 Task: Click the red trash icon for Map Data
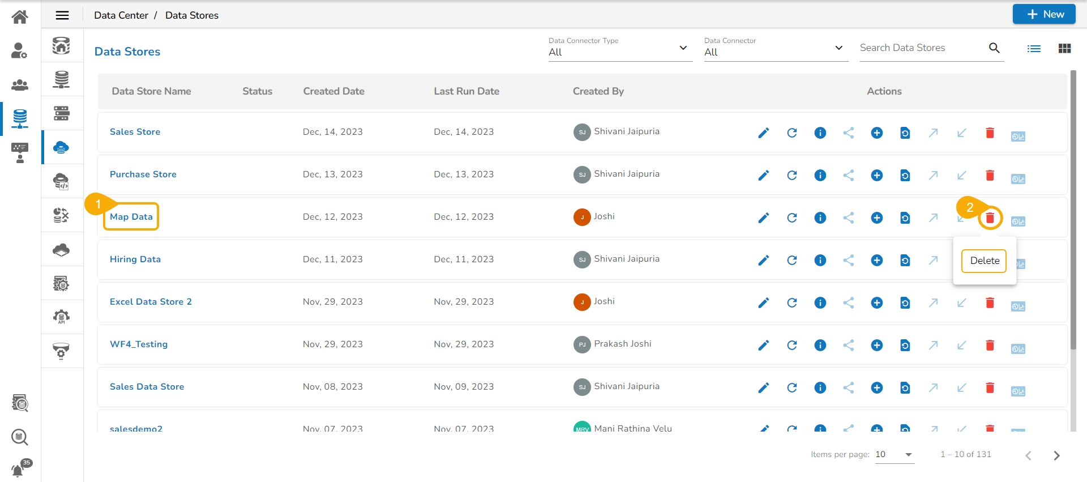990,218
